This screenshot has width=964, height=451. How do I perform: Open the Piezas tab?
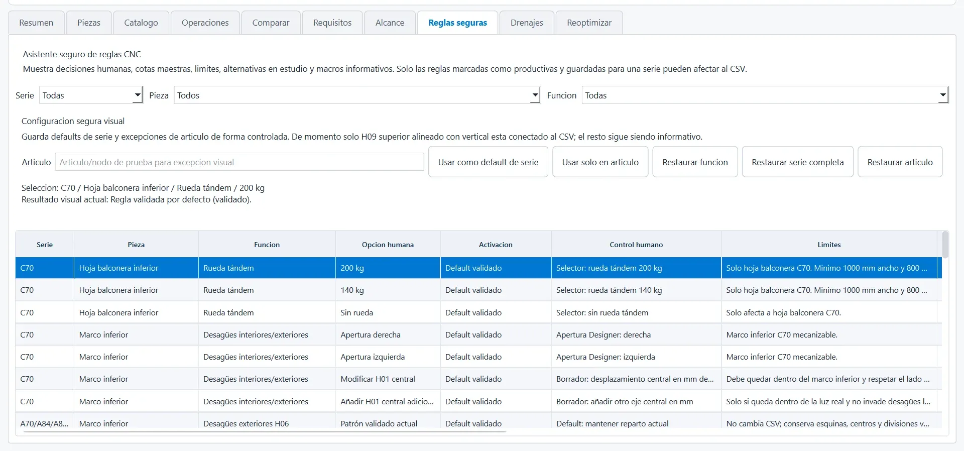click(89, 23)
